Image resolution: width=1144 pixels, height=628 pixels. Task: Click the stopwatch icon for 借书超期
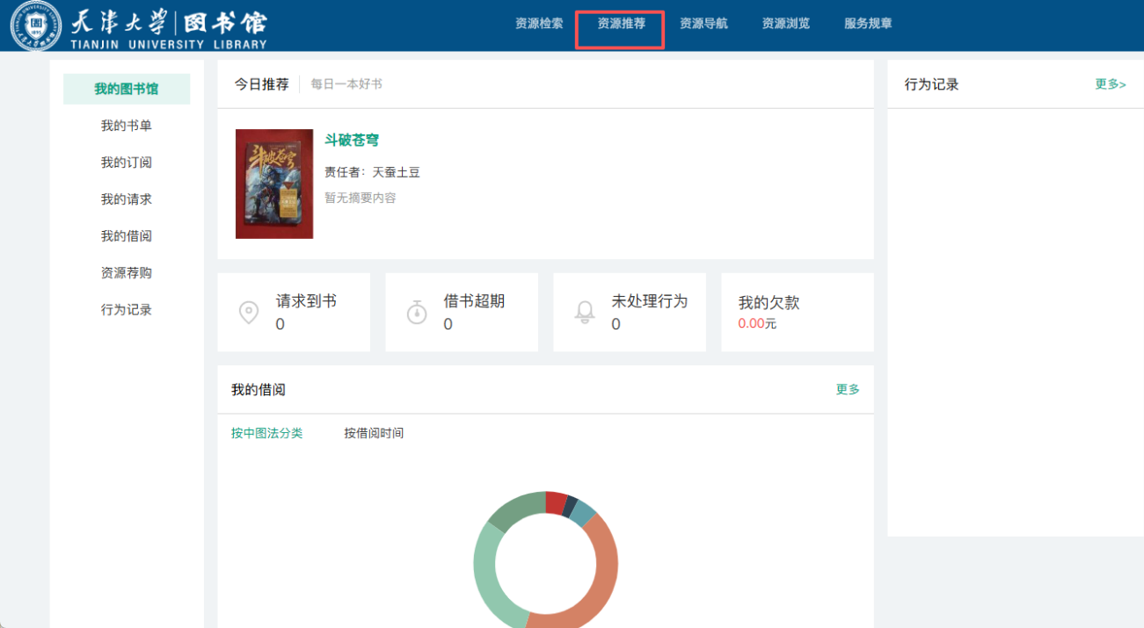point(417,312)
